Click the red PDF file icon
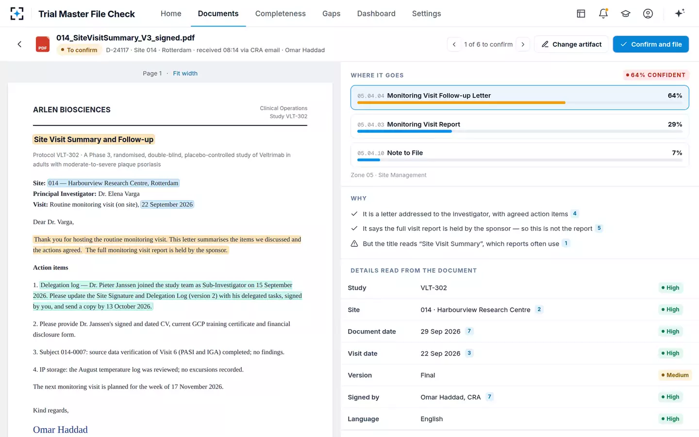Screen dimensions: 699x437 point(43,44)
